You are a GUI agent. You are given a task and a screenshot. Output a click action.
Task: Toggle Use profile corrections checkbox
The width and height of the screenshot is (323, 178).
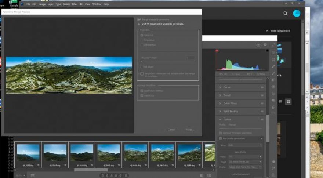[221, 138]
